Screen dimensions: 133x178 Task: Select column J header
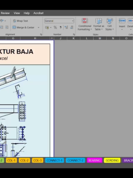(x=60, y=38)
